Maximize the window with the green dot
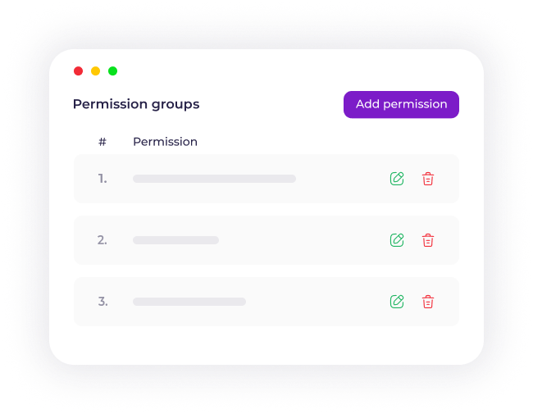Screen dimensions: 533x414 click(112, 71)
